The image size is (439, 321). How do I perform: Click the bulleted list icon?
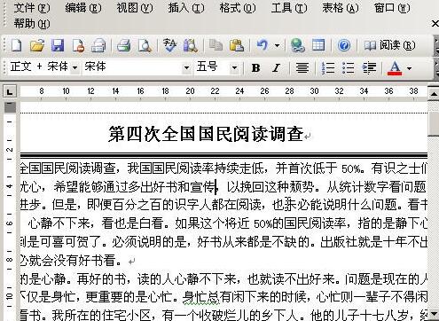tap(348, 68)
